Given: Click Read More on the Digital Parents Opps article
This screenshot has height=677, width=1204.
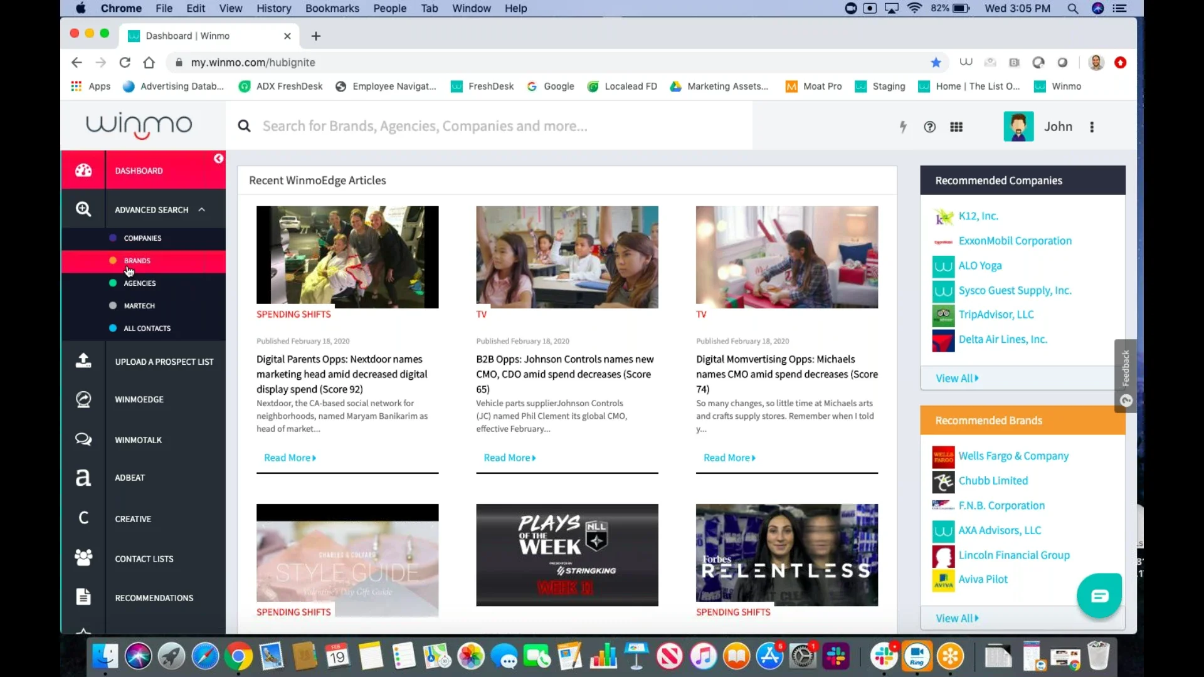Looking at the screenshot, I should pyautogui.click(x=287, y=458).
